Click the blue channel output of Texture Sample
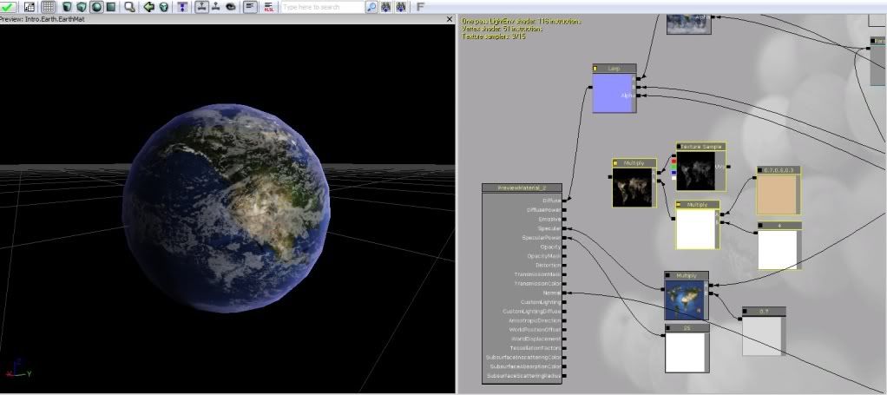Screen dimensions: 887x395 point(673,173)
